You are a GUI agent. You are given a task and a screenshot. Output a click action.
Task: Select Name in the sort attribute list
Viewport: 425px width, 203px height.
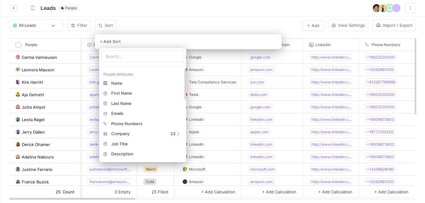pos(117,83)
